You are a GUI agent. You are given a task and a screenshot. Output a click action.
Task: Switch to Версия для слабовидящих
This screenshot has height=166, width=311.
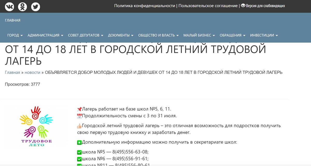click(265, 6)
